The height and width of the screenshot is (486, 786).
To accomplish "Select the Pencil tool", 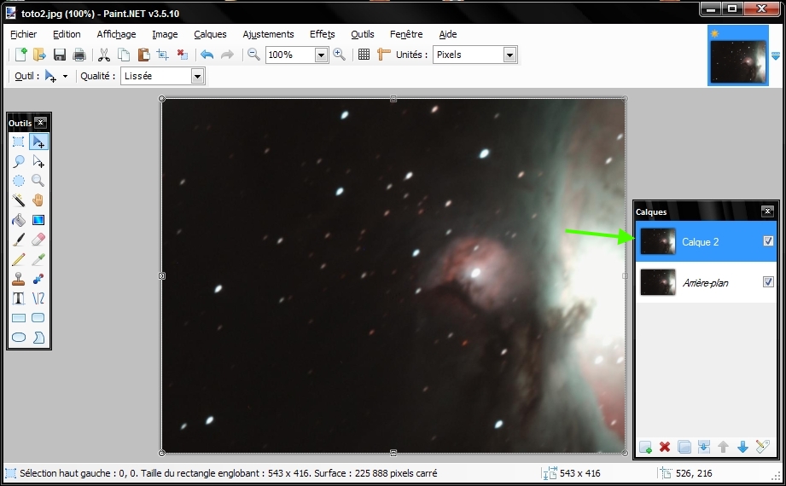I will tap(19, 259).
